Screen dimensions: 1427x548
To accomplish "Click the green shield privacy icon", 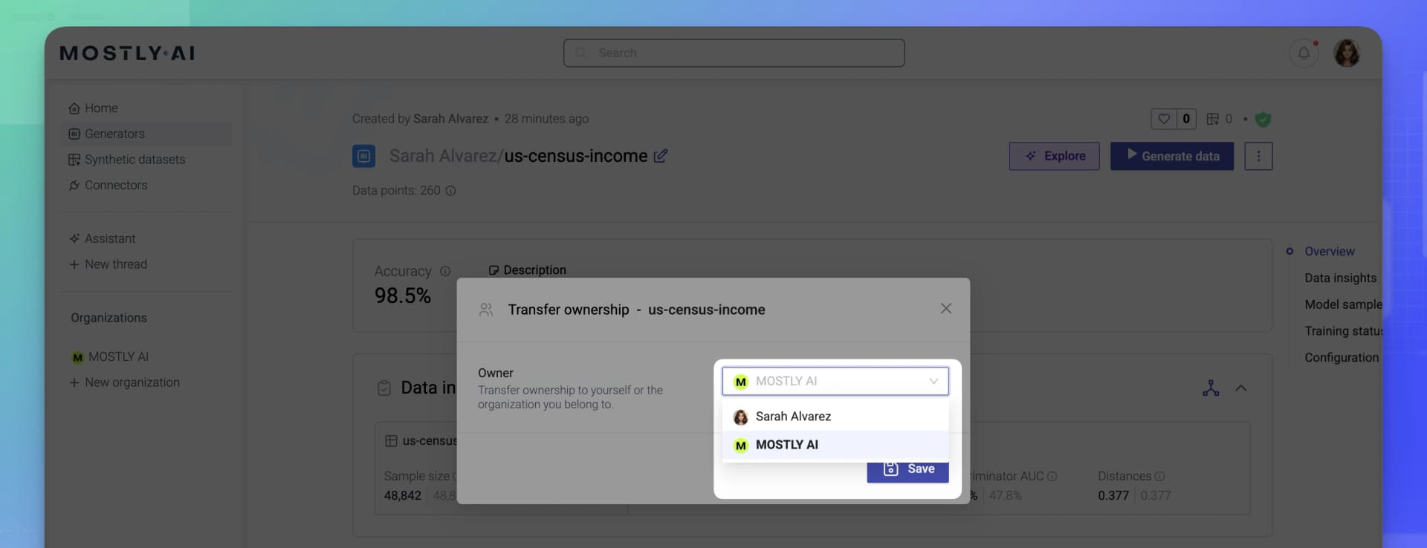I will click(1263, 119).
